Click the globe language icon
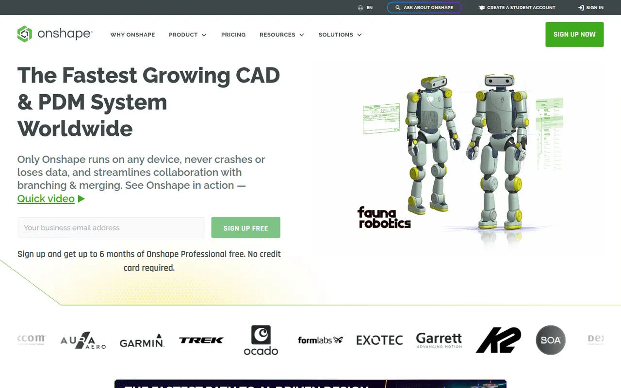Viewport: 621px width, 388px height. (x=360, y=8)
